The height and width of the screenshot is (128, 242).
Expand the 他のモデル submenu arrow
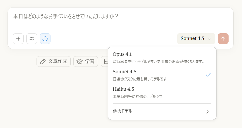[x=208, y=112]
